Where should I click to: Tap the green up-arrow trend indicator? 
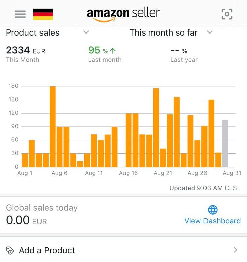(x=113, y=51)
